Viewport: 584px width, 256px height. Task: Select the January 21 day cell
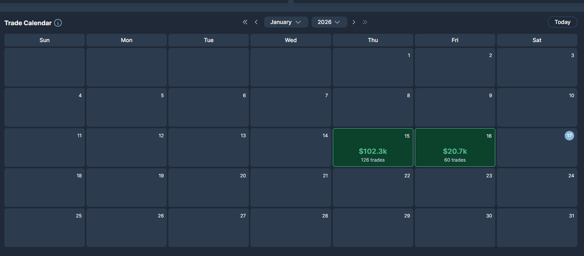(291, 188)
